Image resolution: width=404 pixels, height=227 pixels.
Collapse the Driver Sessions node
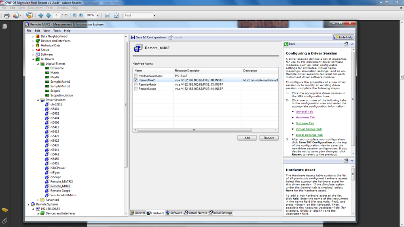click(x=38, y=100)
